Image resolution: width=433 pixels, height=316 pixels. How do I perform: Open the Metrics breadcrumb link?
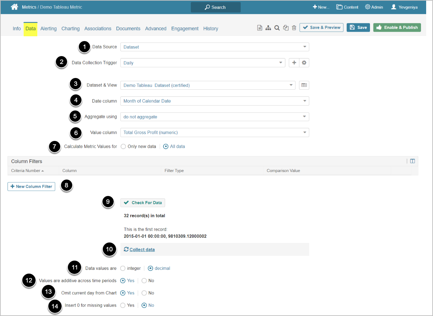pos(29,7)
